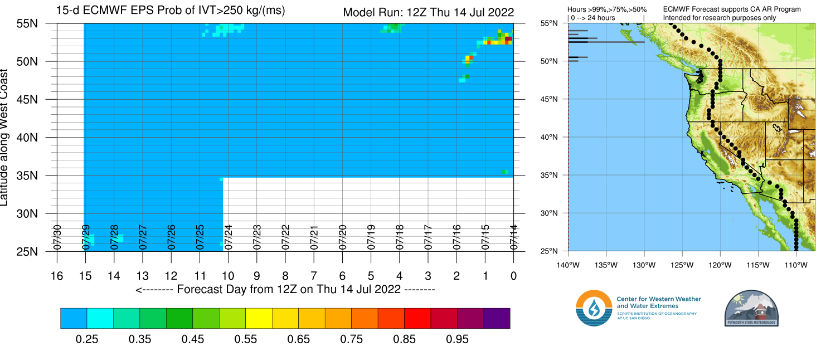821x351 pixels.
Task: Click the '55N' latitude label on left chart
Action: 27,23
